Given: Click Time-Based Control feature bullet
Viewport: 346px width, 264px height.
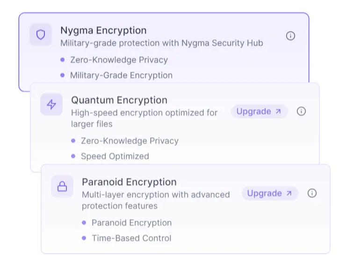Looking at the screenshot, I should point(131,238).
